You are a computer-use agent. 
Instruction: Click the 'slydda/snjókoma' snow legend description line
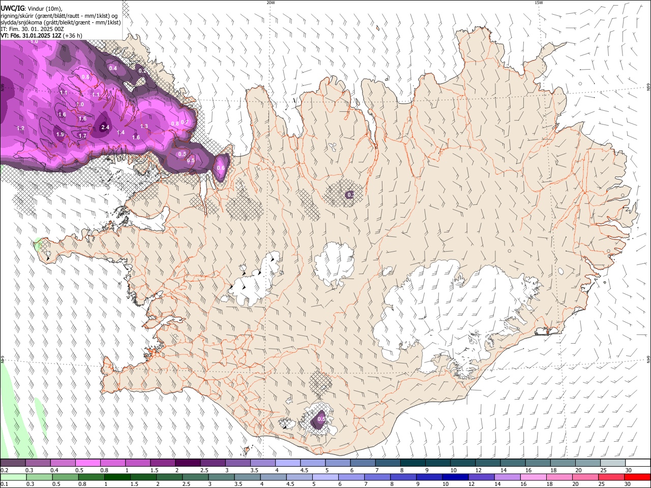[x=61, y=22]
